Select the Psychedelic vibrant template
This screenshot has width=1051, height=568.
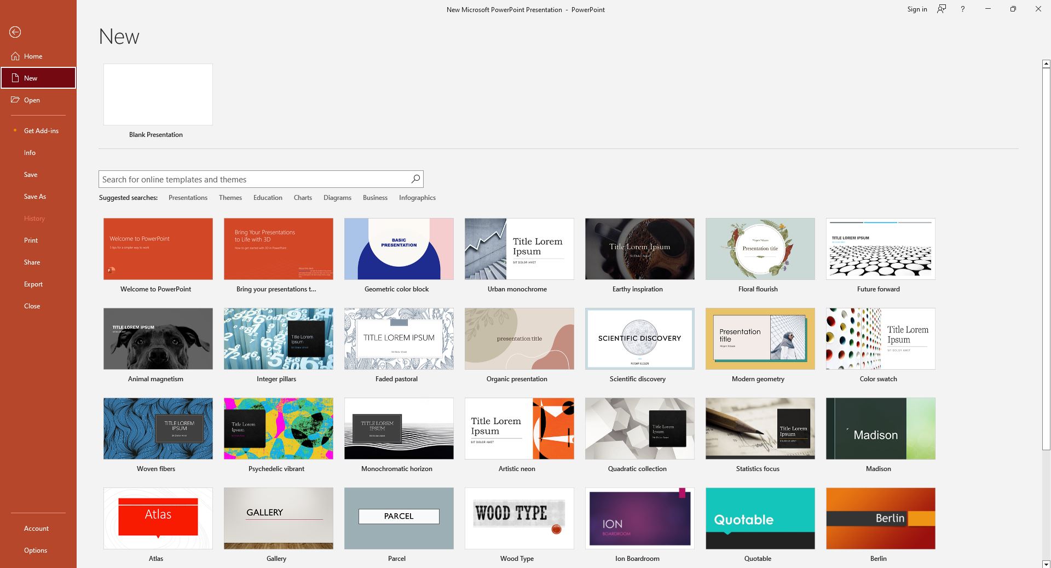(279, 428)
